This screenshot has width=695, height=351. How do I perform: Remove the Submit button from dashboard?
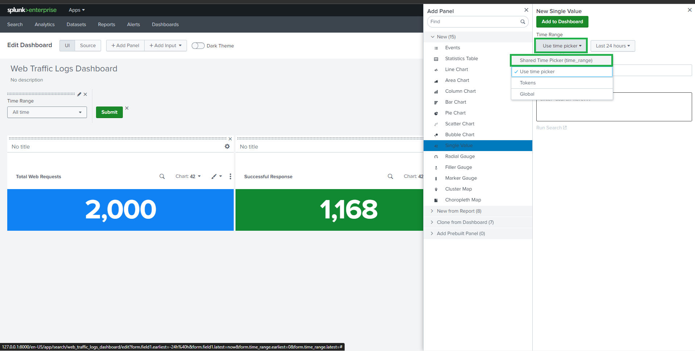tap(127, 108)
